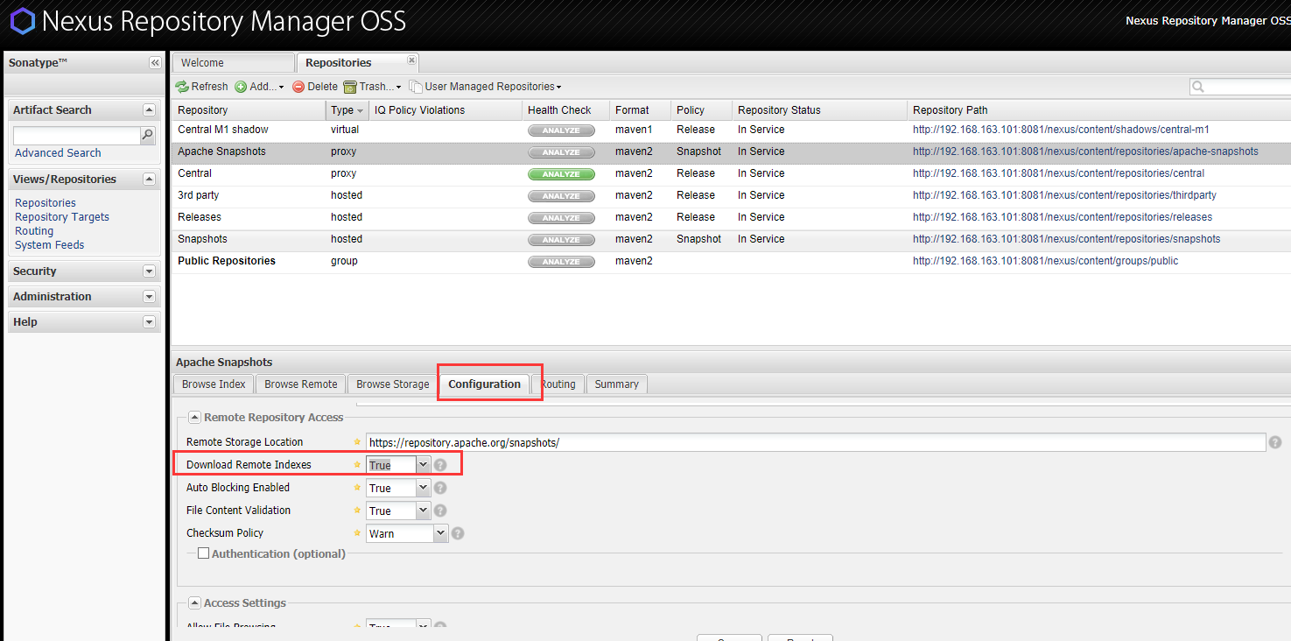This screenshot has width=1291, height=641.
Task: Open the Trash menu icon
Action: (x=350, y=87)
